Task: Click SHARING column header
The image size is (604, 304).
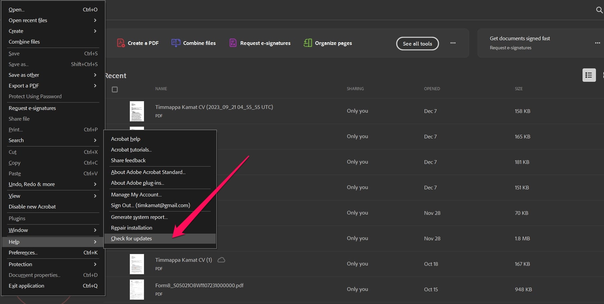Action: (355, 89)
